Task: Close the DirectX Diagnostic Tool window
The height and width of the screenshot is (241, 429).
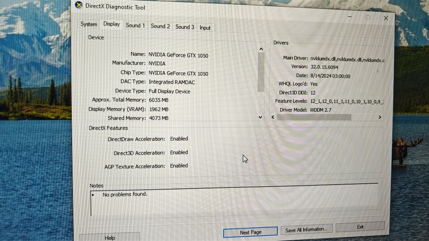Action: coord(386,18)
